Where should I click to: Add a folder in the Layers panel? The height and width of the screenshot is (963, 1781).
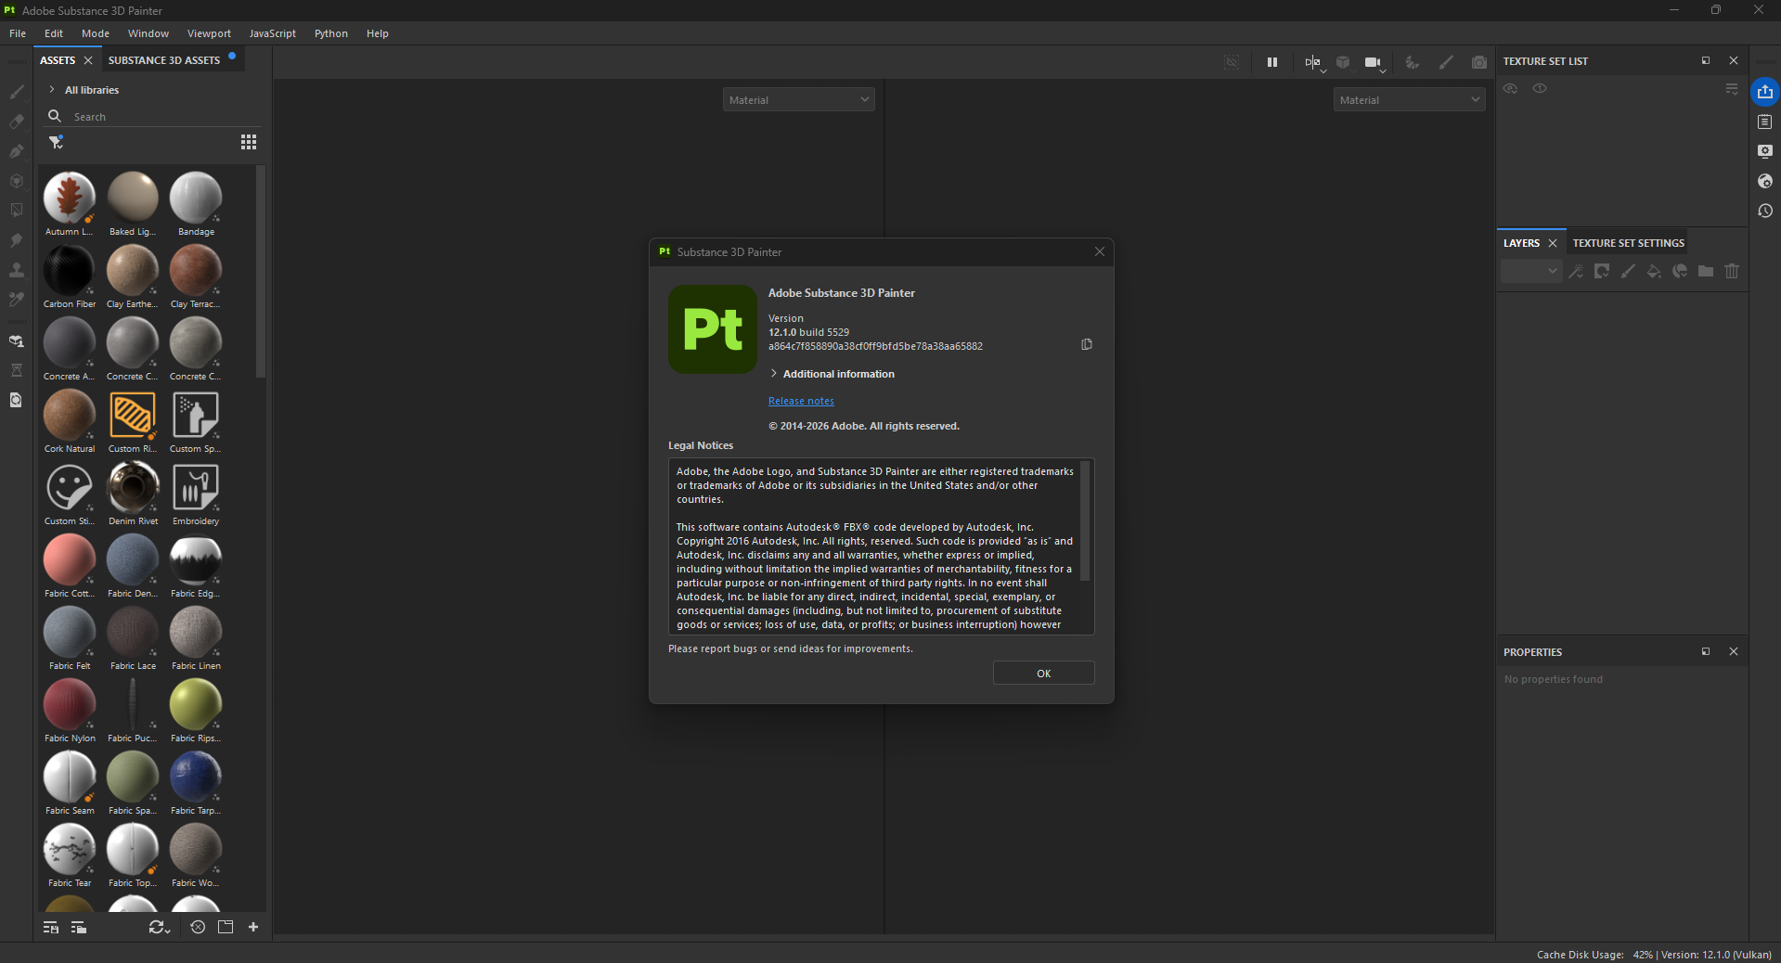[x=1706, y=271]
